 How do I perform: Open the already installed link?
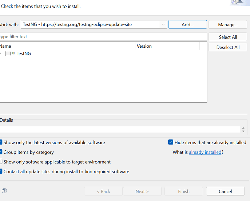tap(205, 152)
